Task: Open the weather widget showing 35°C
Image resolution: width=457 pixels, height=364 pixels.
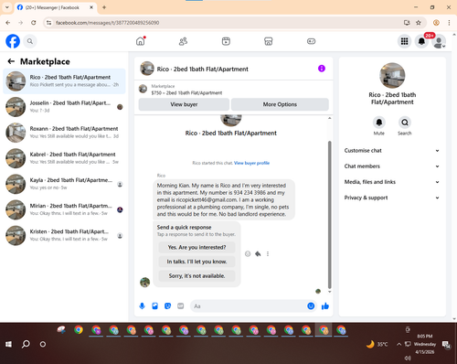Action: [377, 344]
